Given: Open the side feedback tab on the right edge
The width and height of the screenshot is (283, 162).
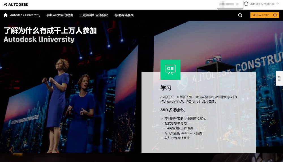Looking at the screenshot, I should [280, 78].
